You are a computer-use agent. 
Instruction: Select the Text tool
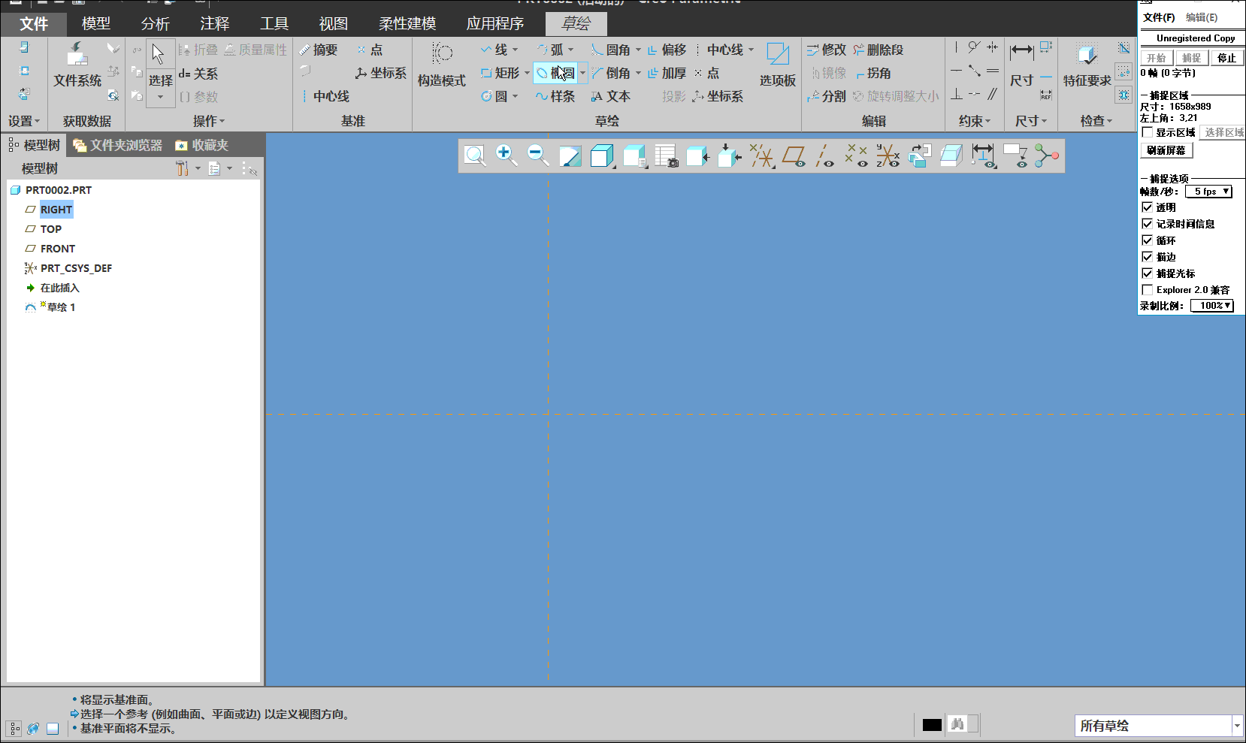click(610, 96)
